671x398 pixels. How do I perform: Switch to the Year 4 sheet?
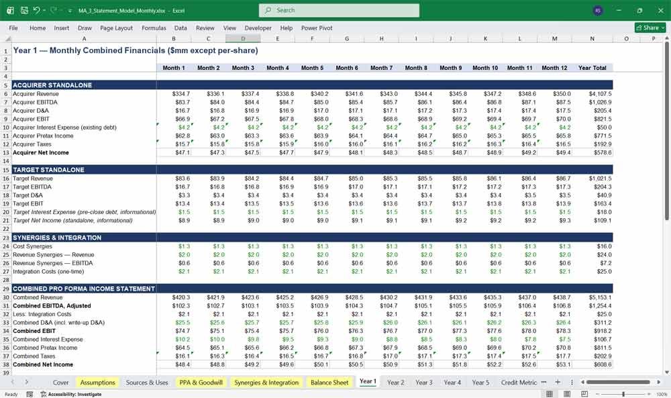(452, 383)
